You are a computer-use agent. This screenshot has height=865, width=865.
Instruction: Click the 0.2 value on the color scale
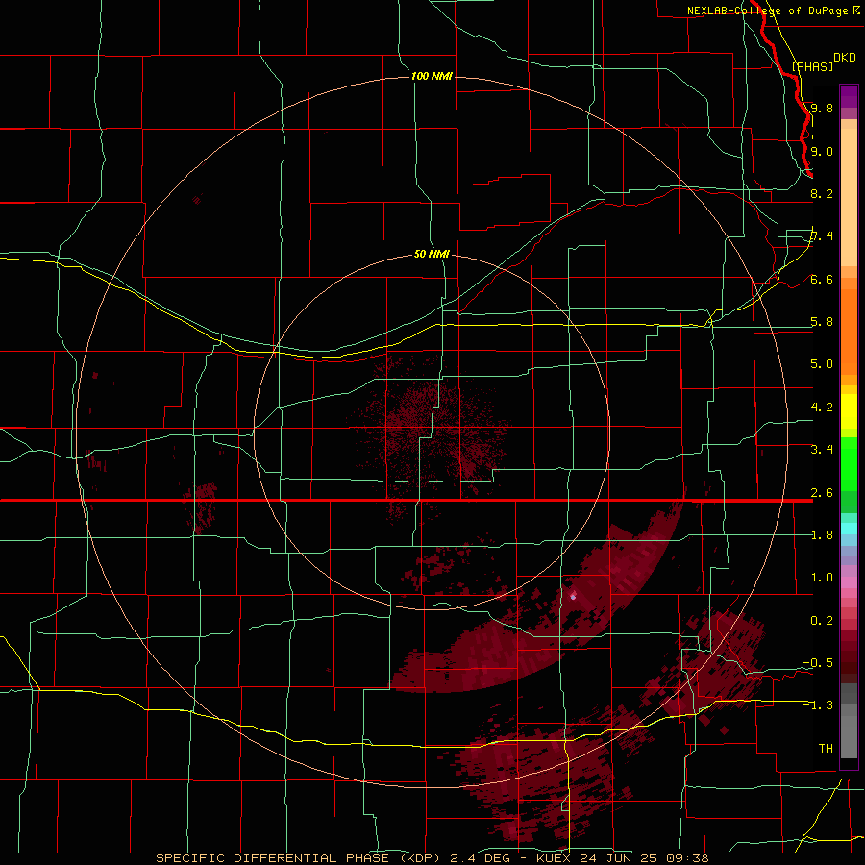click(x=822, y=621)
